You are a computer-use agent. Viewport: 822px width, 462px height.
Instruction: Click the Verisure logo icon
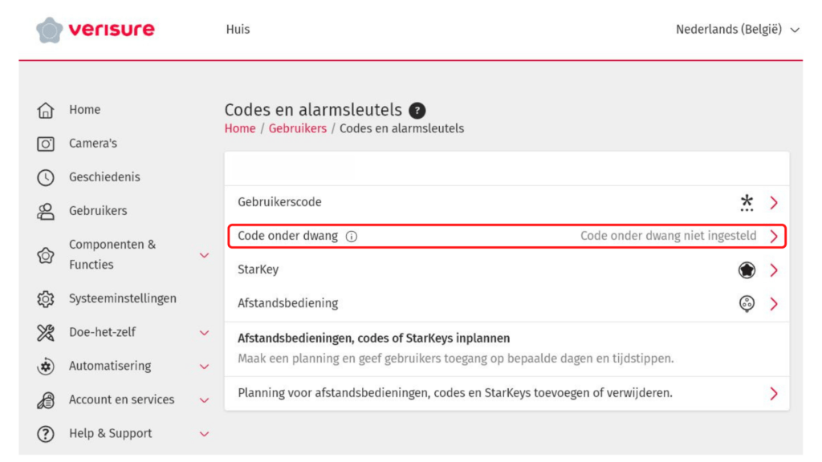[x=50, y=30]
